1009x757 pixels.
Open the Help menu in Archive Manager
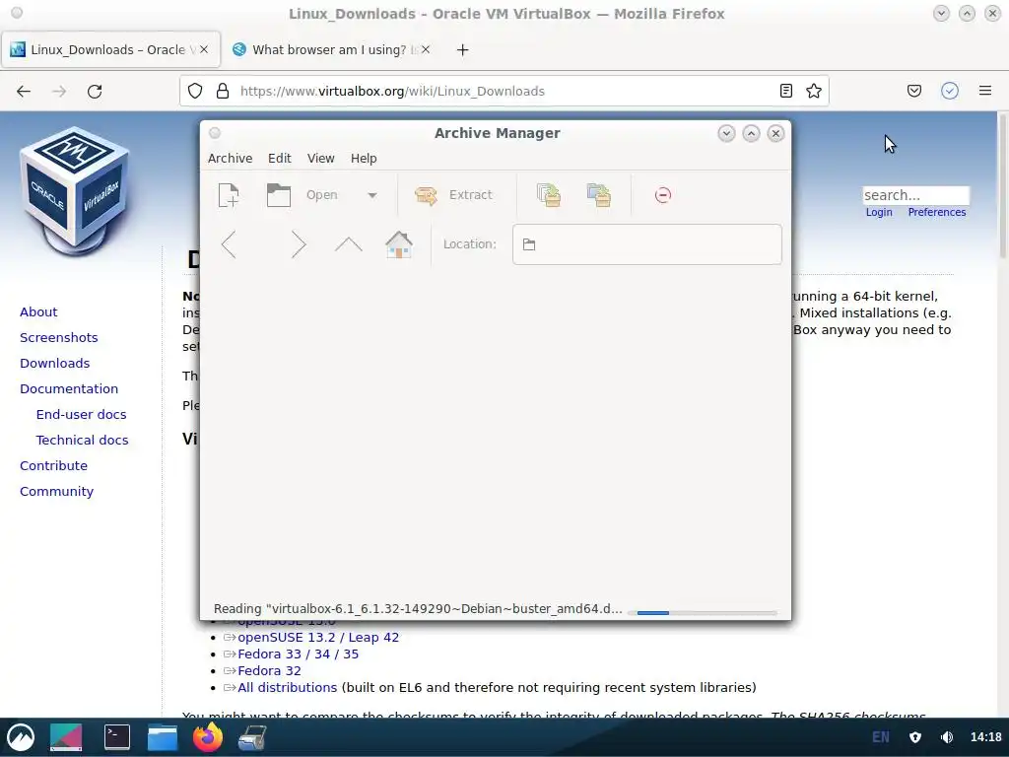click(x=364, y=159)
